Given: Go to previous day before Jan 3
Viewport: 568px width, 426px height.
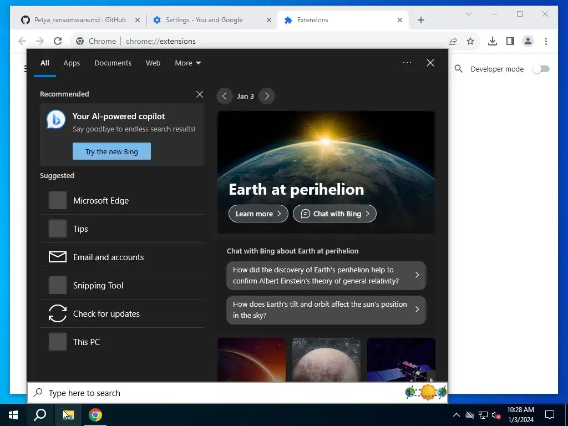Looking at the screenshot, I should coord(224,97).
